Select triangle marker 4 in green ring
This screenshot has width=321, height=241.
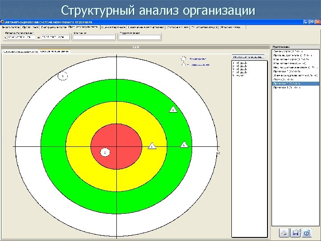click(173, 109)
